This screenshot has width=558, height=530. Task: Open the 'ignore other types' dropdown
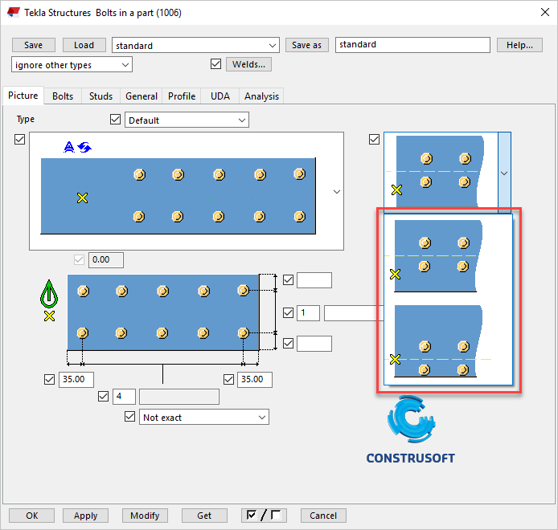coord(72,65)
